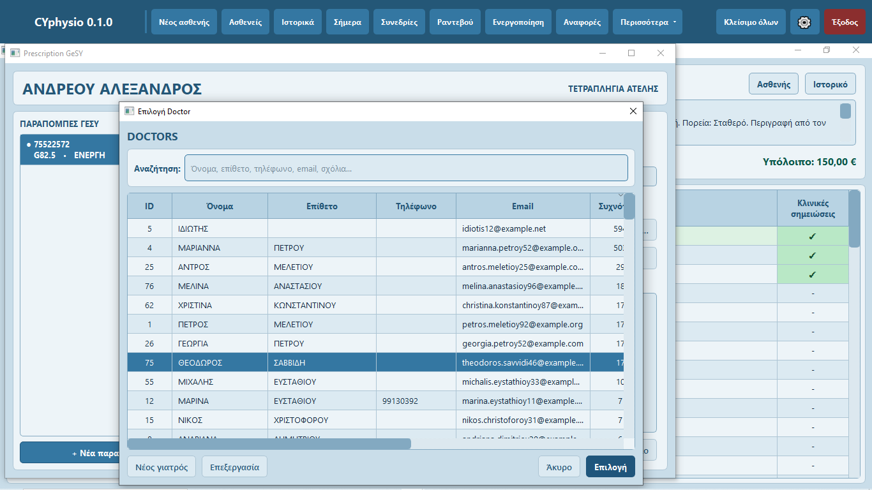Expand the Περισσότερα dropdown menu
Image resolution: width=872 pixels, height=490 pixels.
point(647,22)
